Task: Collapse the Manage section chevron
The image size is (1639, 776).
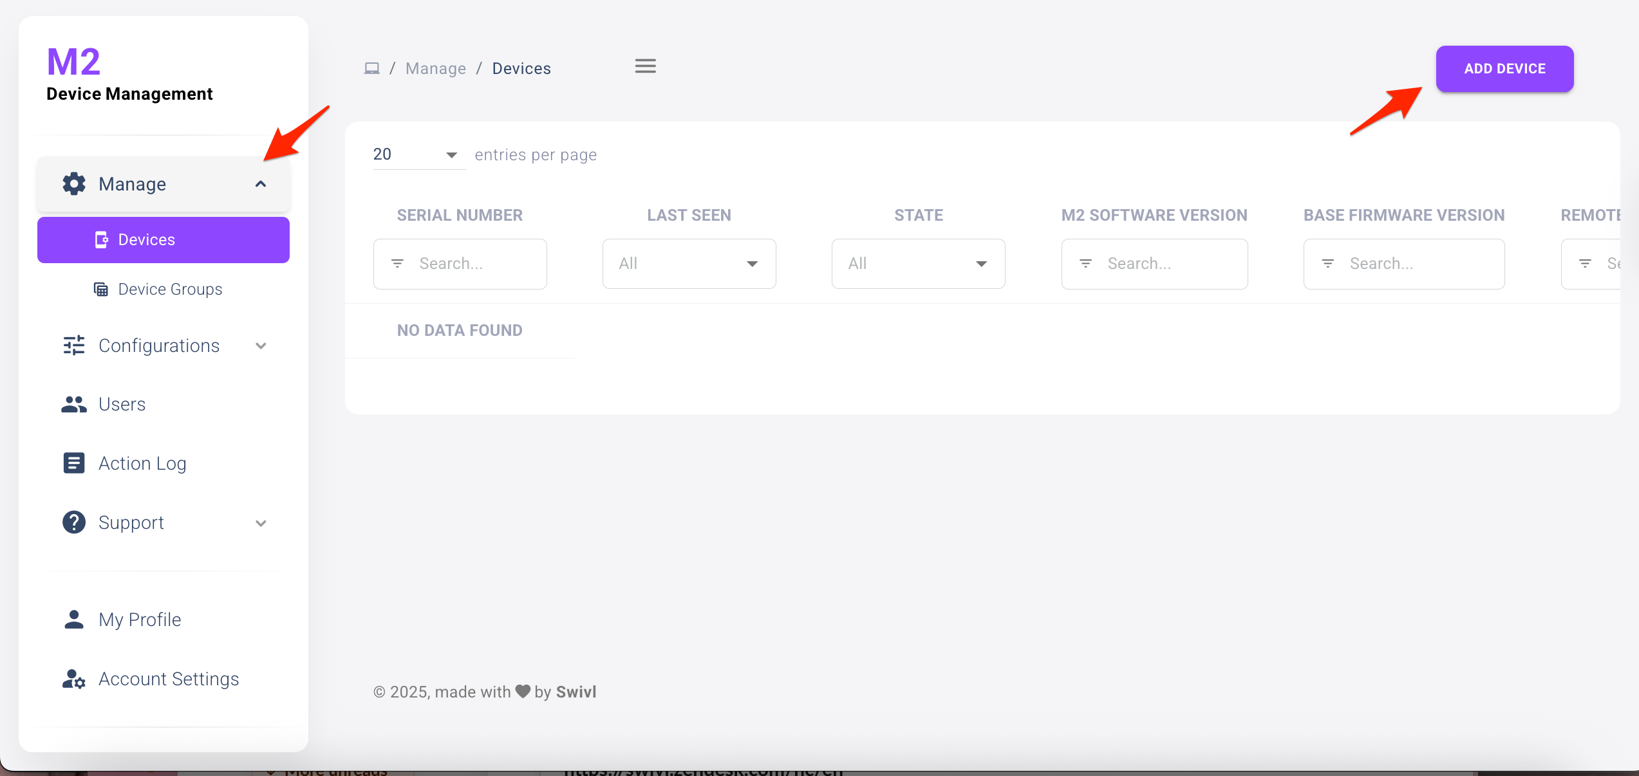Action: pyautogui.click(x=261, y=185)
